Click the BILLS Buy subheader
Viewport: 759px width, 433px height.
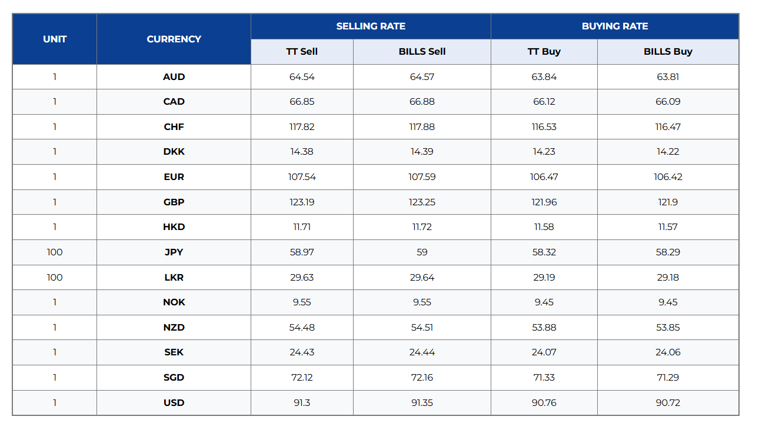pos(668,52)
